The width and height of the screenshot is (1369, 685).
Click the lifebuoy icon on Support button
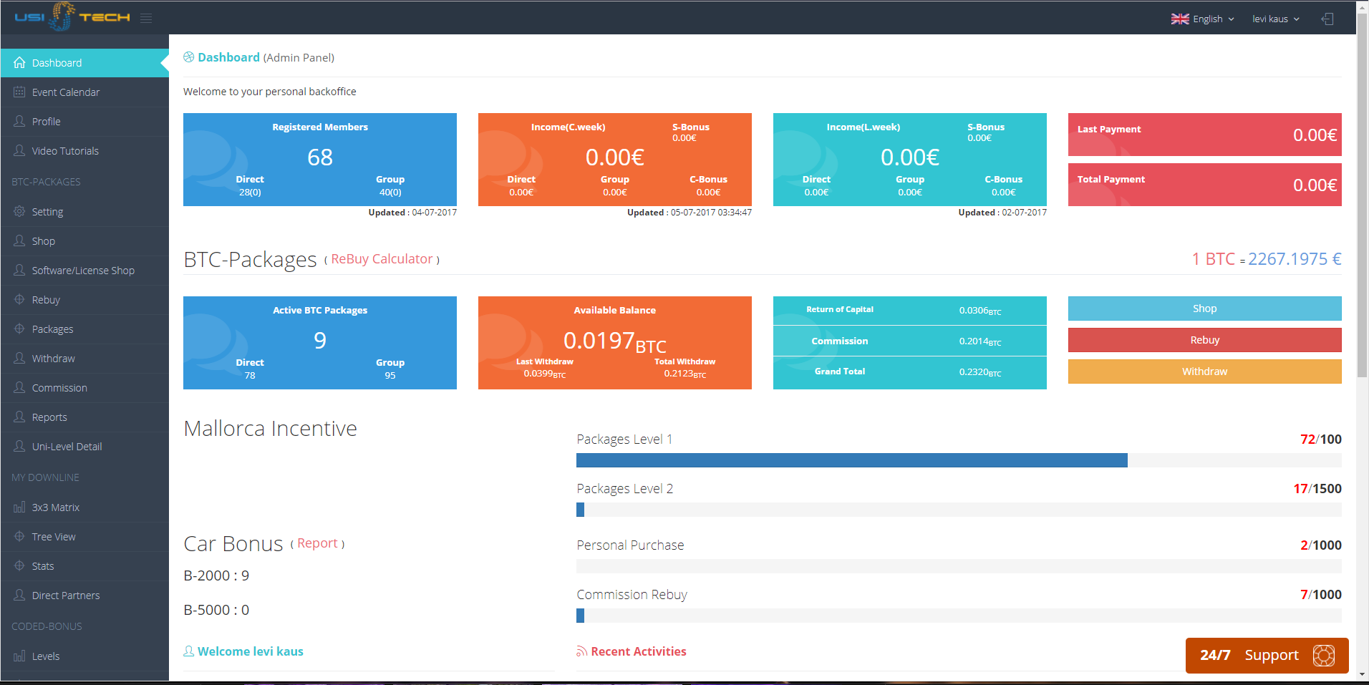tap(1324, 655)
